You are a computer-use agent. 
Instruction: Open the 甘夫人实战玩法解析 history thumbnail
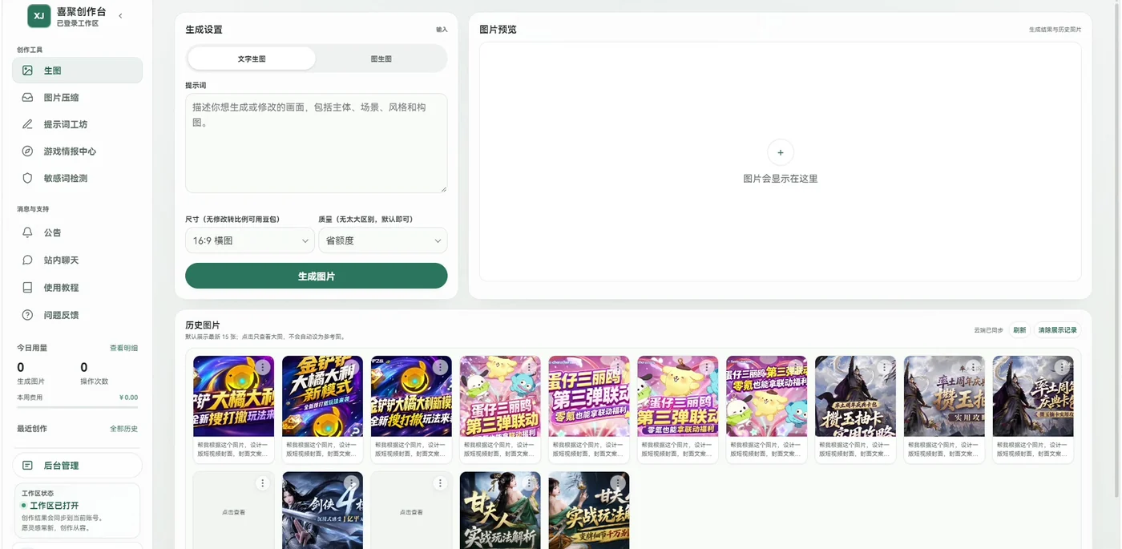click(x=500, y=511)
